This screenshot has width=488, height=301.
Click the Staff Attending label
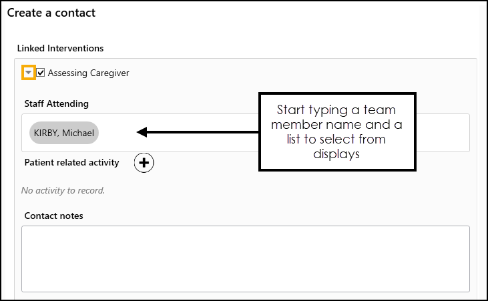pos(57,103)
